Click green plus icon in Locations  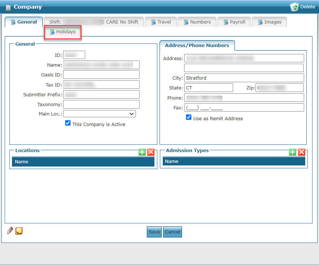142,152
